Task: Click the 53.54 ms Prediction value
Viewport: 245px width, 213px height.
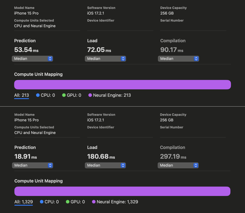Action: 26,50
